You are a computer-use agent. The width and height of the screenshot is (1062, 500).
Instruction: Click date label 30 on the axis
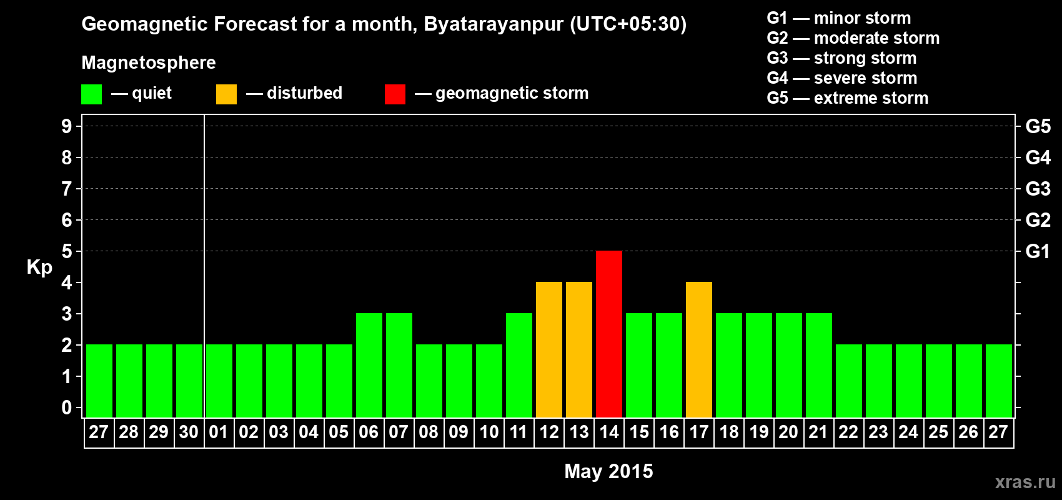click(189, 432)
